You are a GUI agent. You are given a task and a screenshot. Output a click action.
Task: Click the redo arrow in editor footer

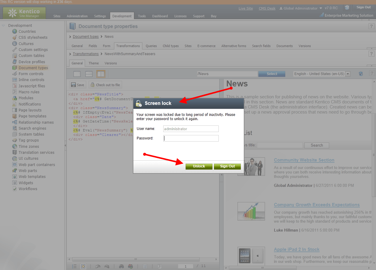[106, 266]
